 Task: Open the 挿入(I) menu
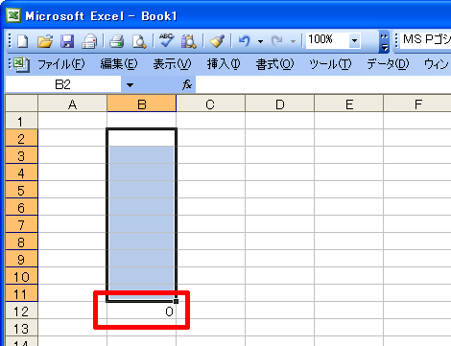point(224,64)
